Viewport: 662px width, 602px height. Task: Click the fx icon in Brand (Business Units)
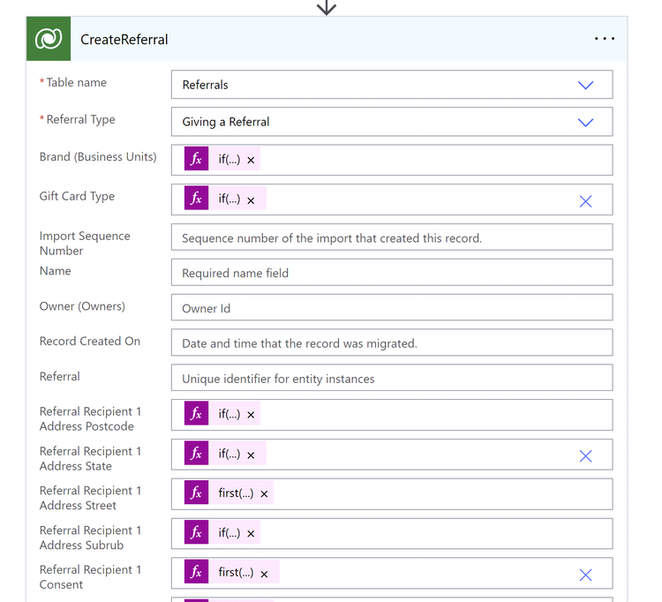[x=196, y=159]
